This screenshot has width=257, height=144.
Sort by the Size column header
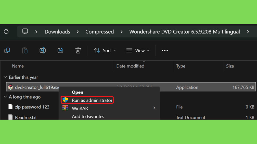tap(230, 66)
